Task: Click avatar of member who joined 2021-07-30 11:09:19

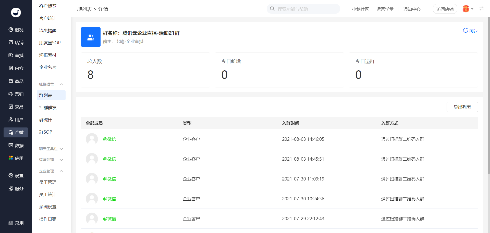Action: click(92, 179)
